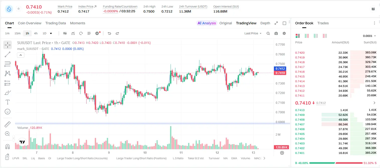Select the ruler measure tool

tap(8, 124)
